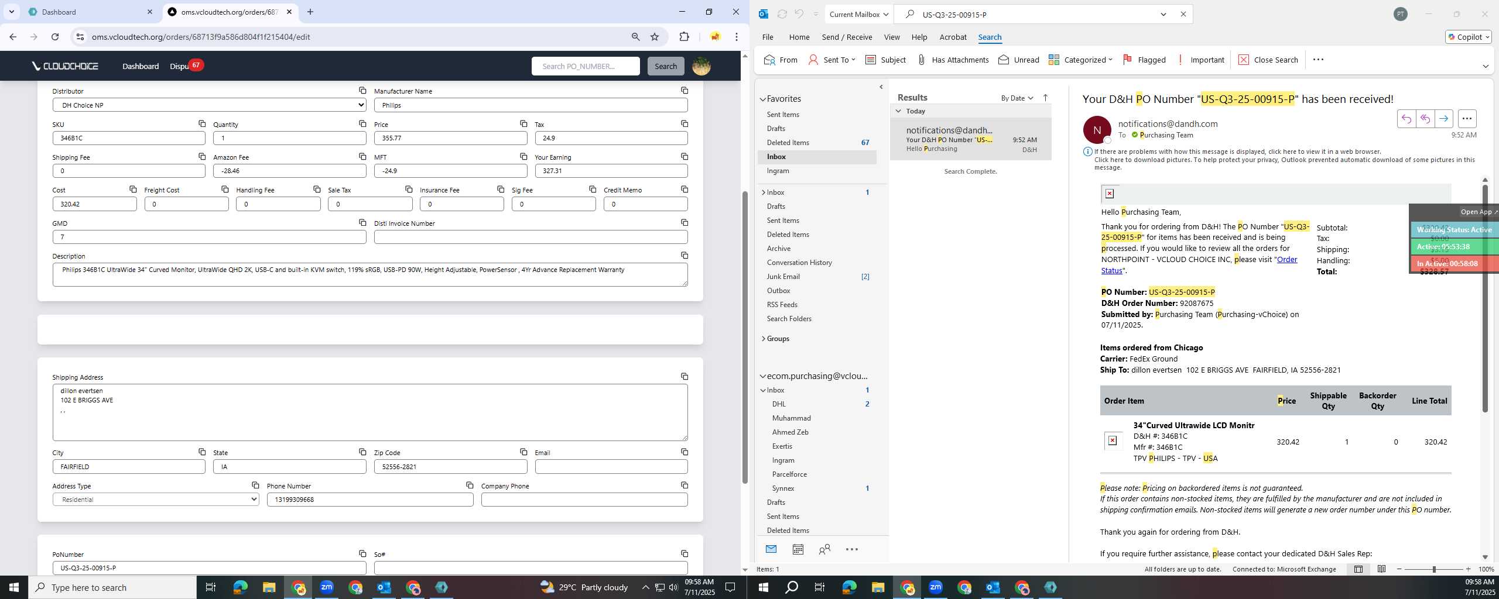The width and height of the screenshot is (1499, 599).
Task: Open the Acrobat ribbon tab
Action: coord(953,37)
